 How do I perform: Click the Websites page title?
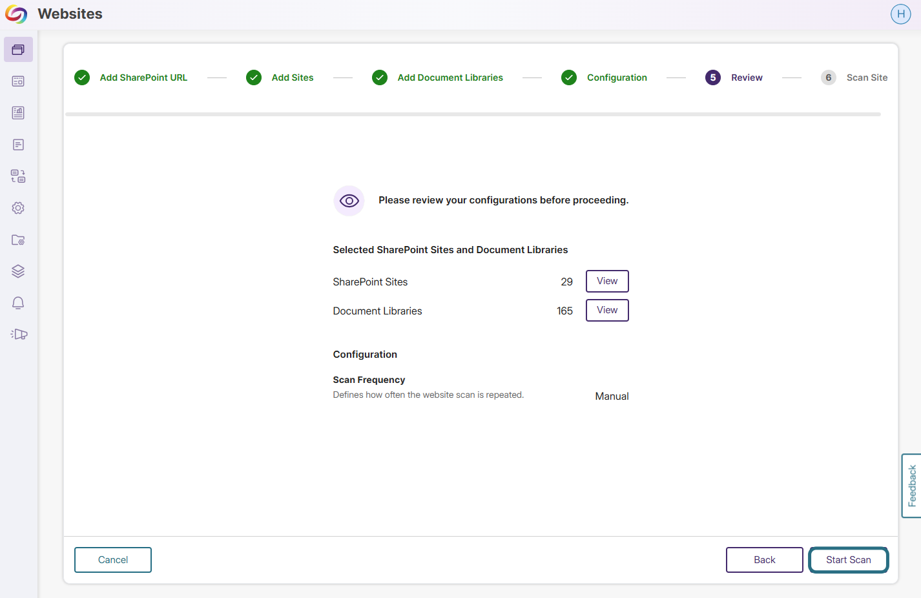(70, 14)
